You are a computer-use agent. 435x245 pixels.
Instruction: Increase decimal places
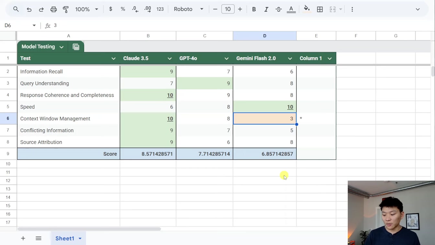coord(148,9)
